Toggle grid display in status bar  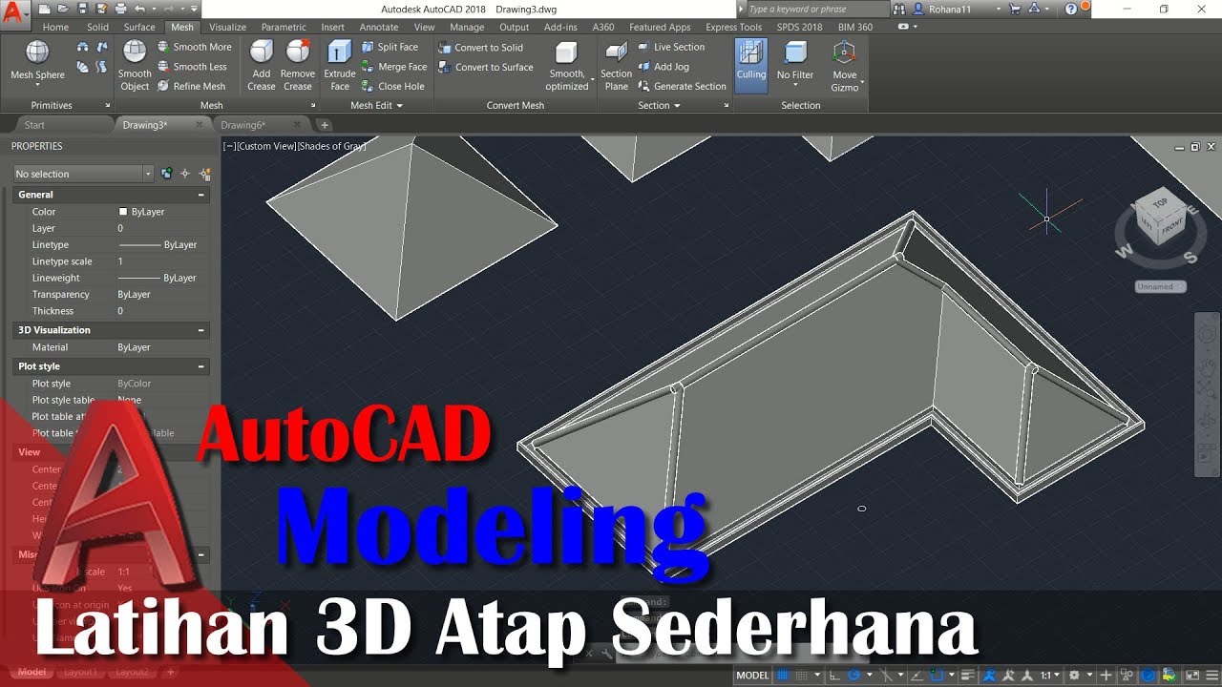coord(783,676)
